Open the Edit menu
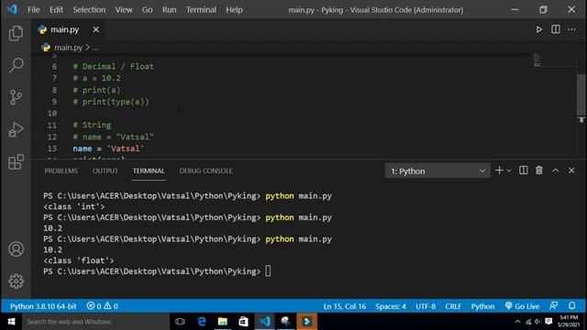 (x=56, y=10)
